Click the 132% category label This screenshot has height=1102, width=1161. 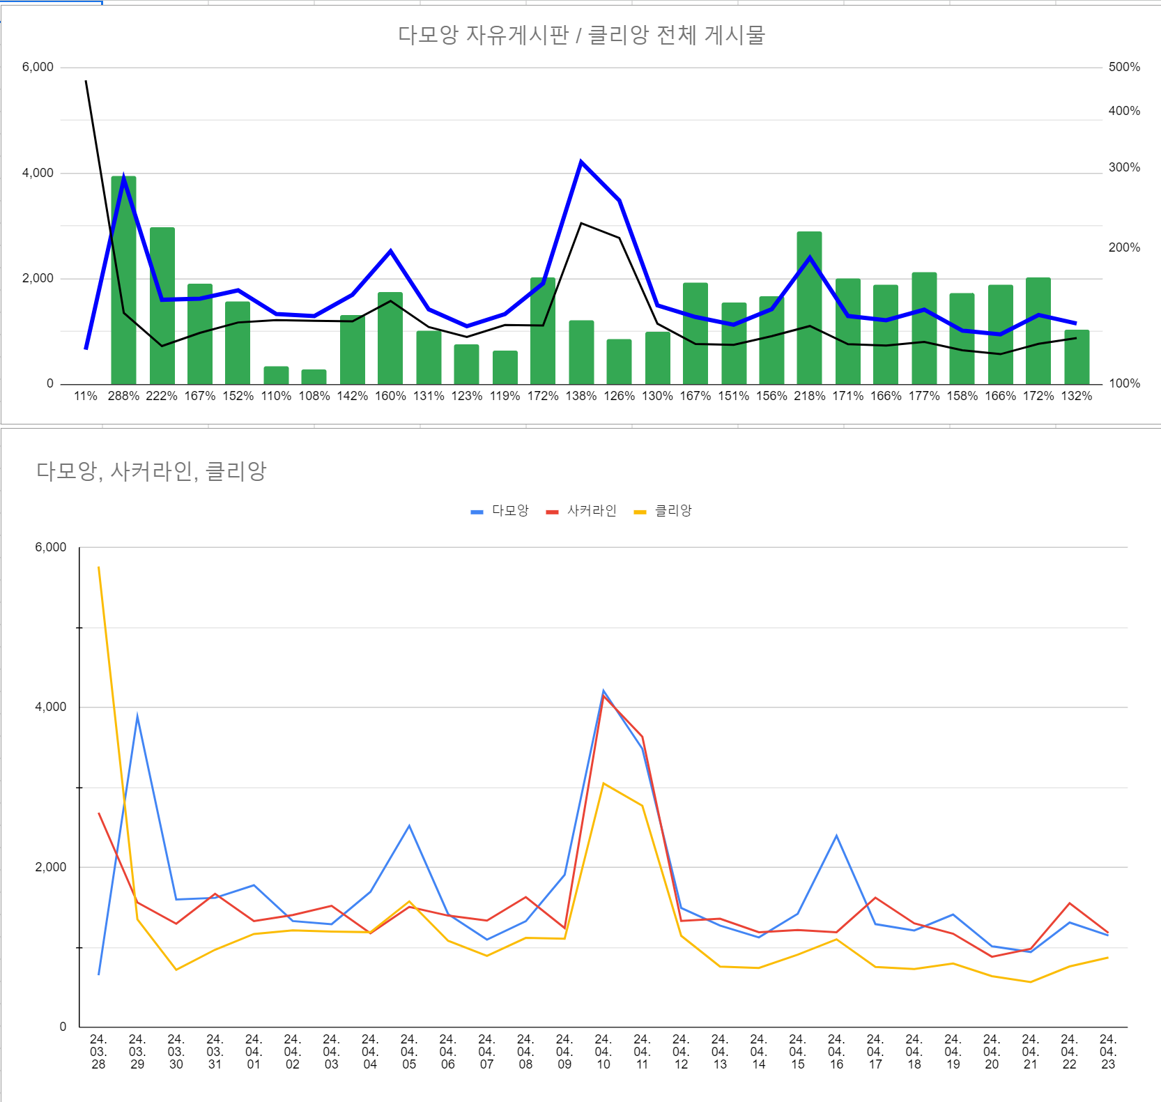1076,396
